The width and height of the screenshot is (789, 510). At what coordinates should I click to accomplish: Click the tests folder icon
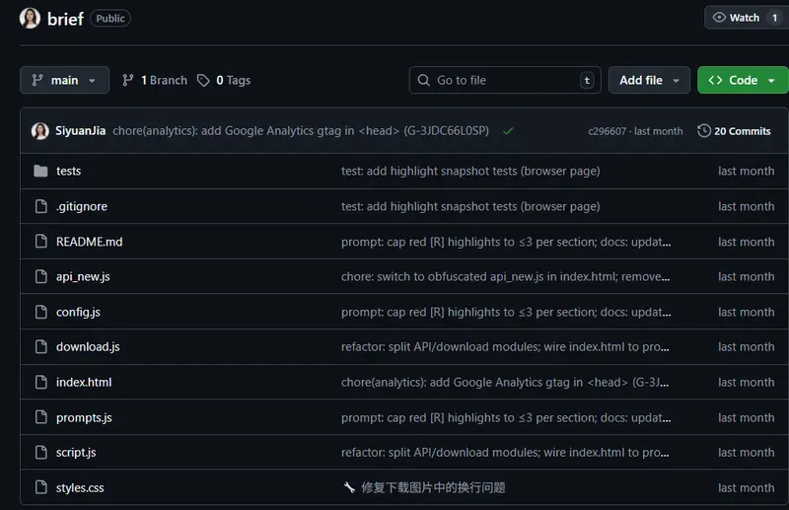(40, 171)
